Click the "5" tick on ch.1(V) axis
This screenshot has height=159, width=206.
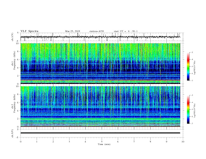point(18,33)
